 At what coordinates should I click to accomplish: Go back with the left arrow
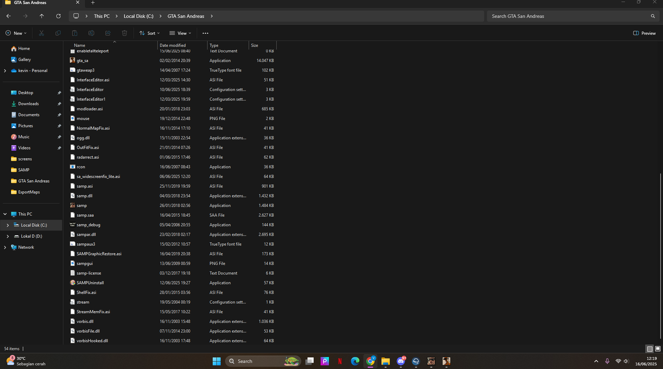8,16
